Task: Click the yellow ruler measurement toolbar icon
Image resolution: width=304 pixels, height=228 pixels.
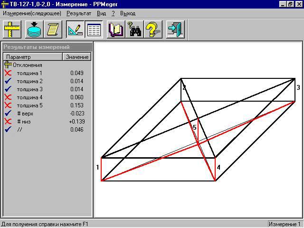Action: pyautogui.click(x=12, y=29)
